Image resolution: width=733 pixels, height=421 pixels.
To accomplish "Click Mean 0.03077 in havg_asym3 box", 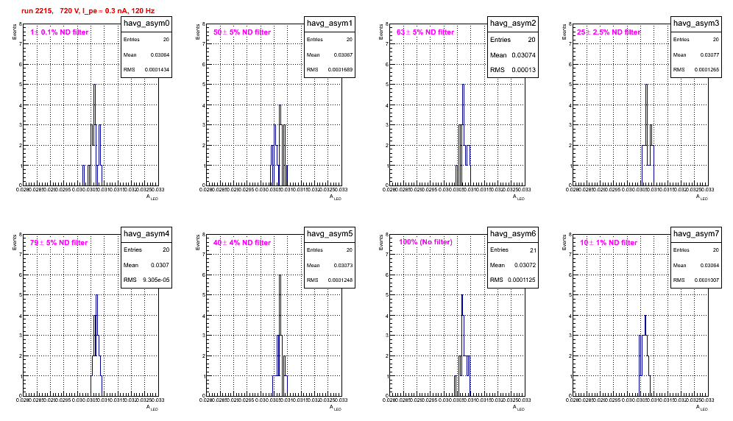I will tap(696, 54).
